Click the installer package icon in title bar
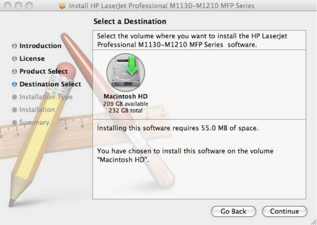 62,6
